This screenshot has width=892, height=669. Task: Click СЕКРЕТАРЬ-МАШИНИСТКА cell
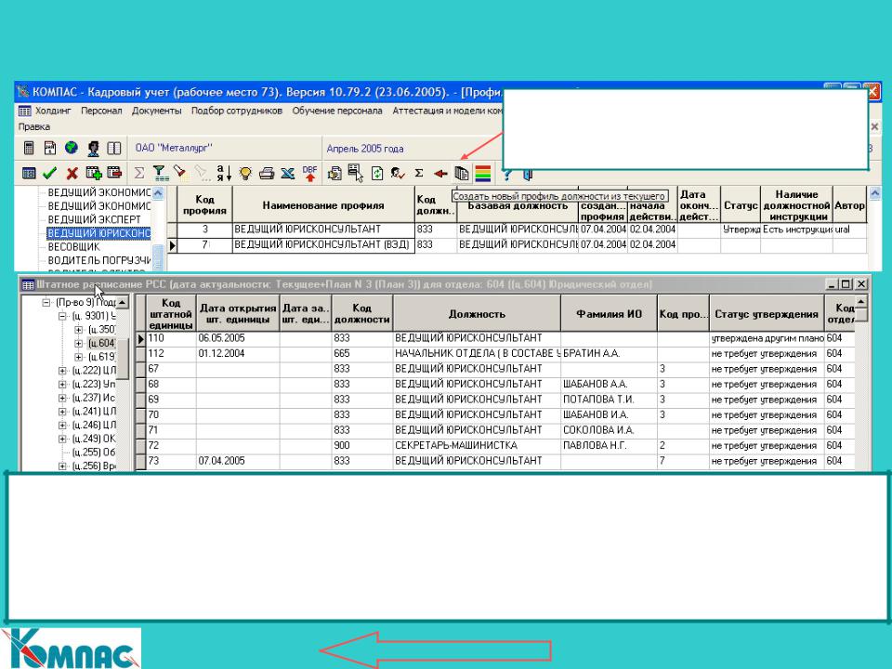(477, 445)
